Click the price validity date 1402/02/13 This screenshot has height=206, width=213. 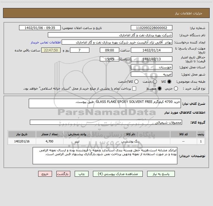(x=152, y=59)
